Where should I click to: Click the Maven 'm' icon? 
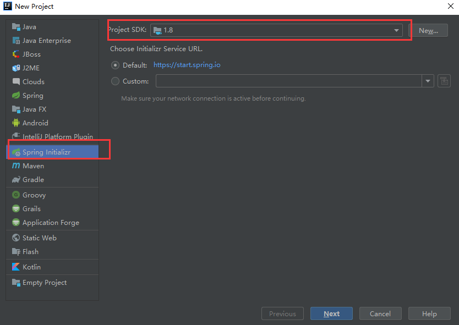coord(16,166)
